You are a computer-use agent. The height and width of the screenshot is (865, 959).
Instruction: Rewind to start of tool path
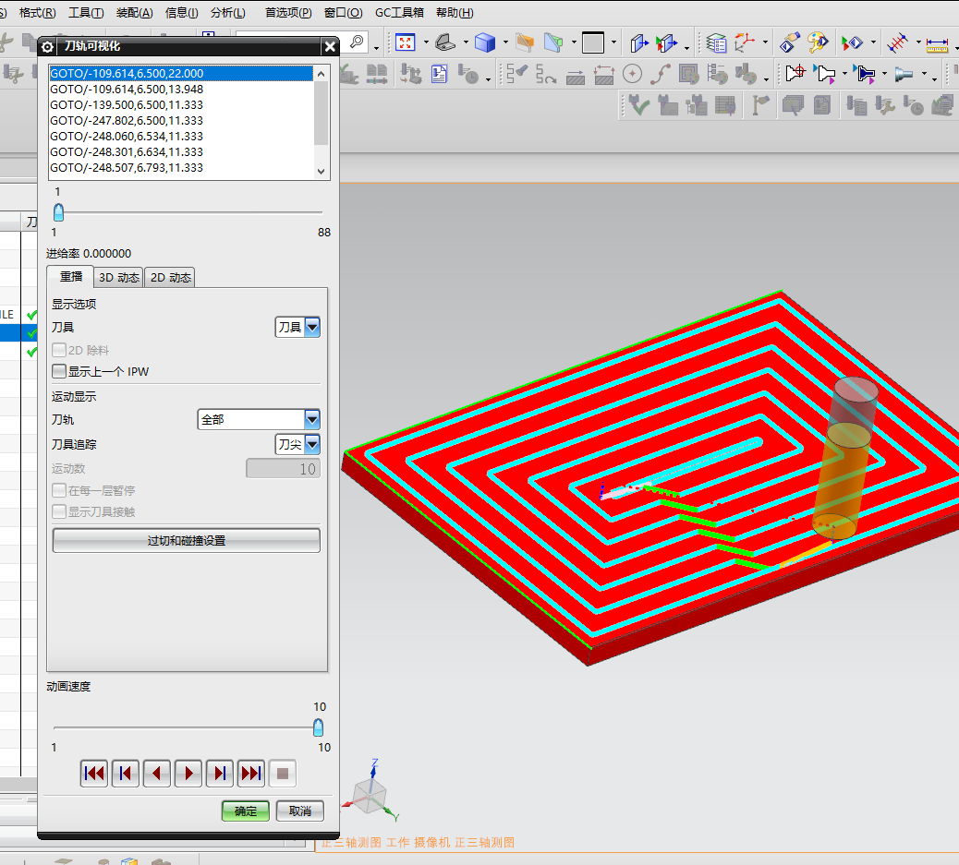(x=93, y=774)
